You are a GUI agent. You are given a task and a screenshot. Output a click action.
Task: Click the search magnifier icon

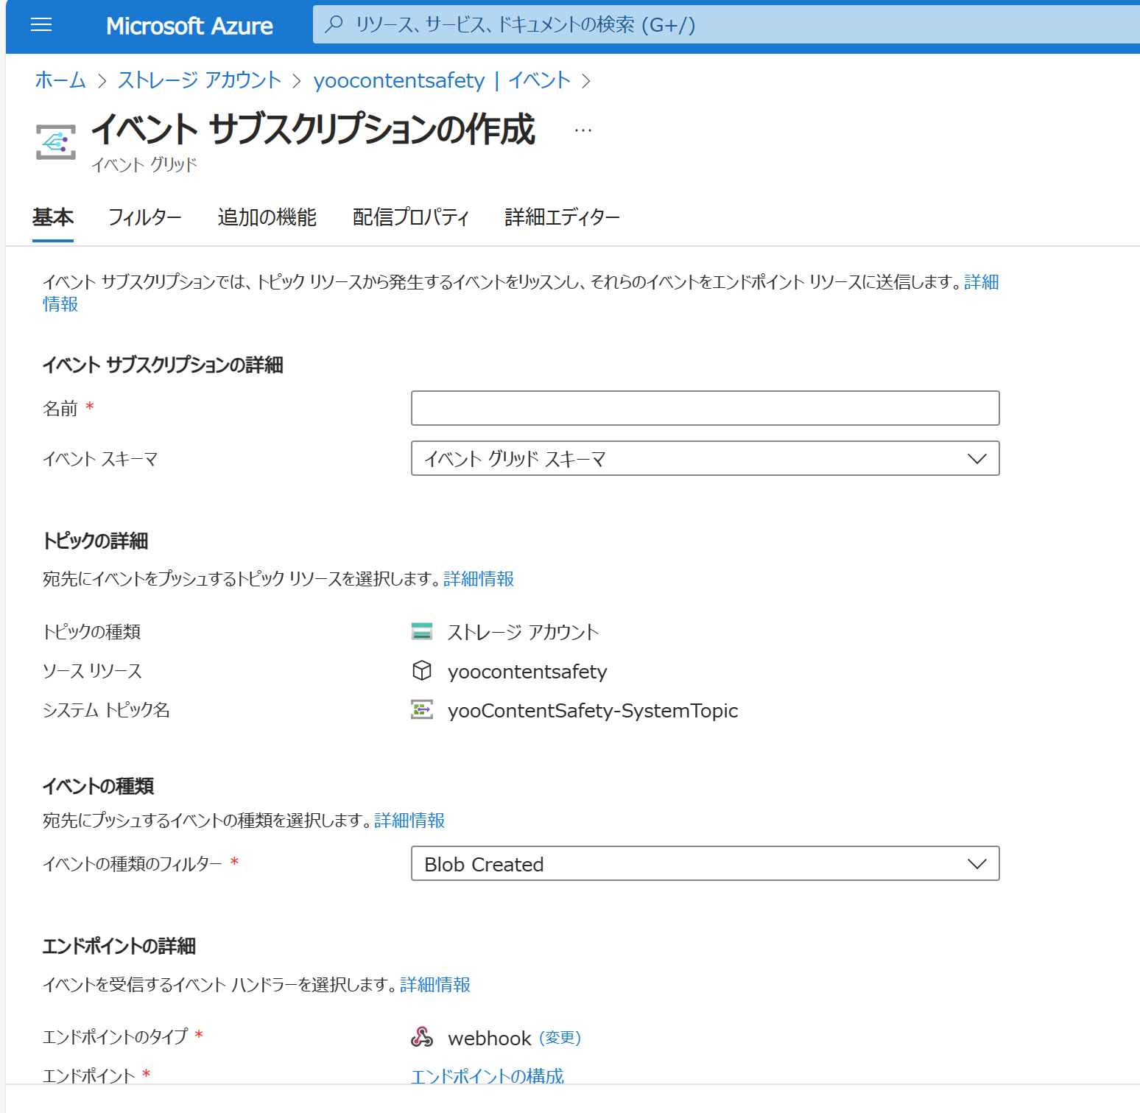click(334, 24)
